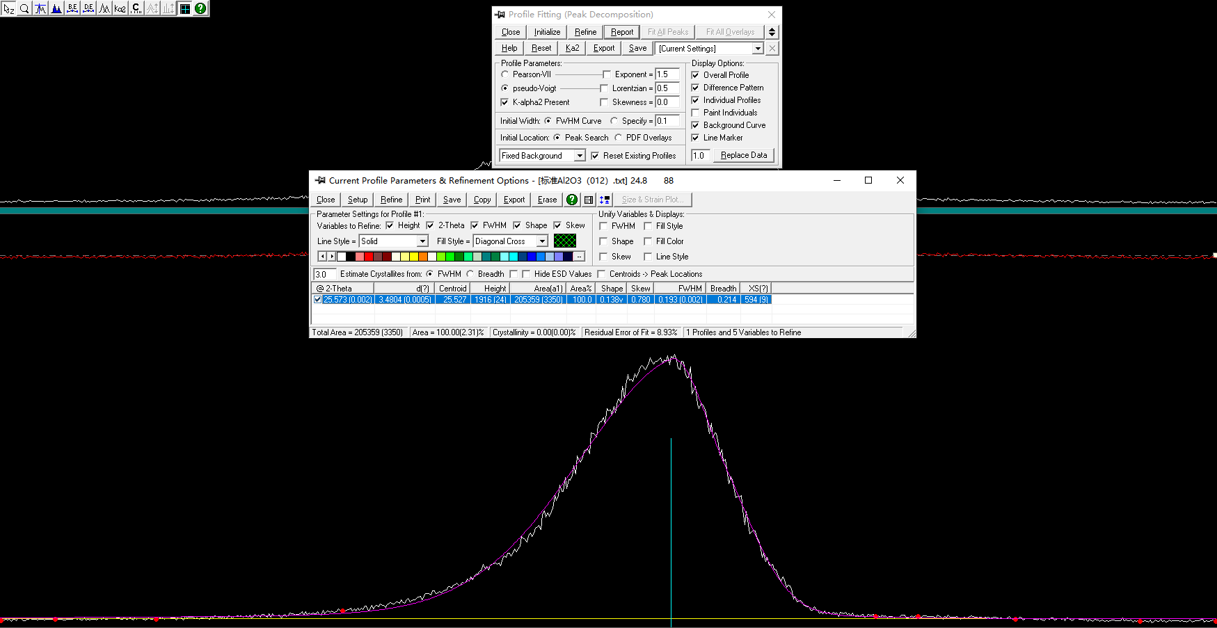Viewport: 1217px width, 628px height.
Task: Select the C calibration scale tool
Action: tap(136, 8)
